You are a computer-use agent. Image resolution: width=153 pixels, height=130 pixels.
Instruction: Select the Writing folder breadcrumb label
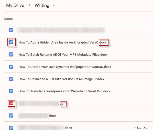click(42, 5)
